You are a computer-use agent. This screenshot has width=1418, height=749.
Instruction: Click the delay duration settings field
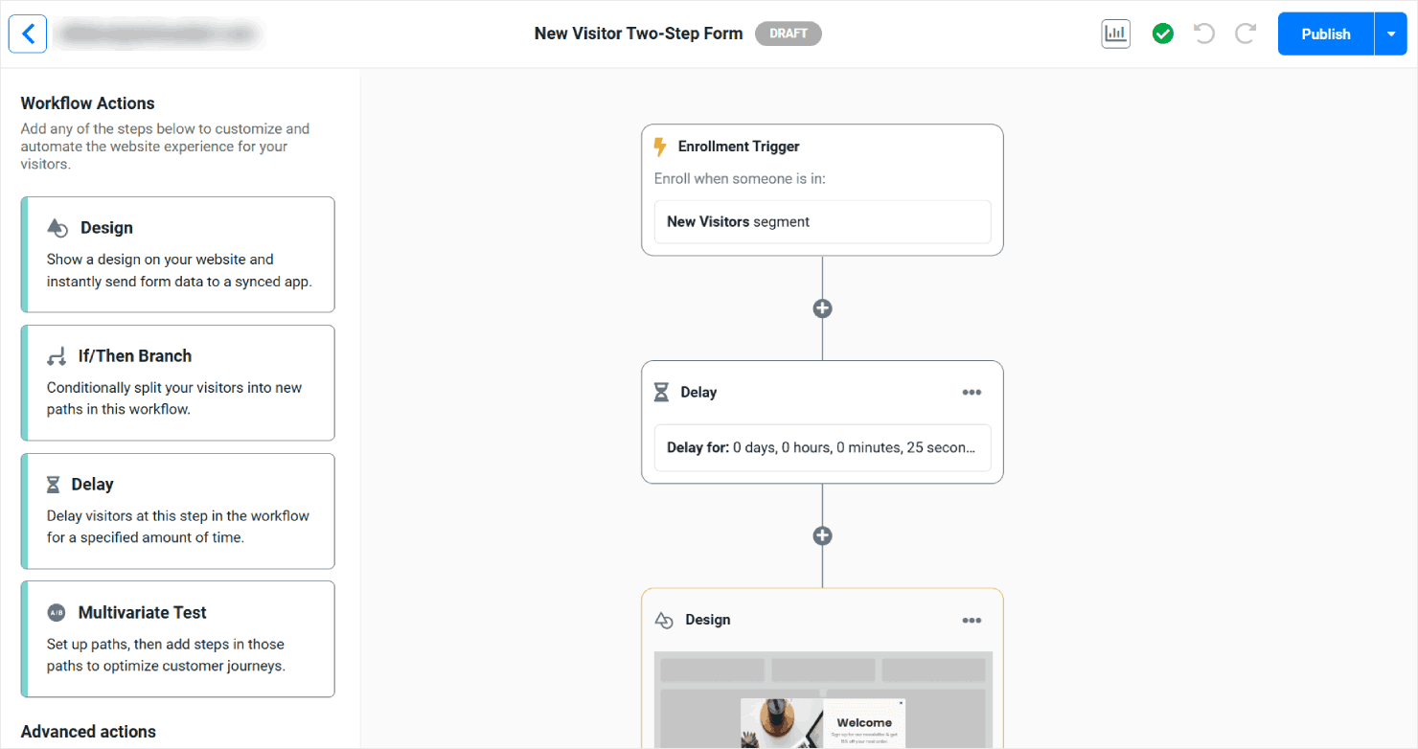(822, 447)
